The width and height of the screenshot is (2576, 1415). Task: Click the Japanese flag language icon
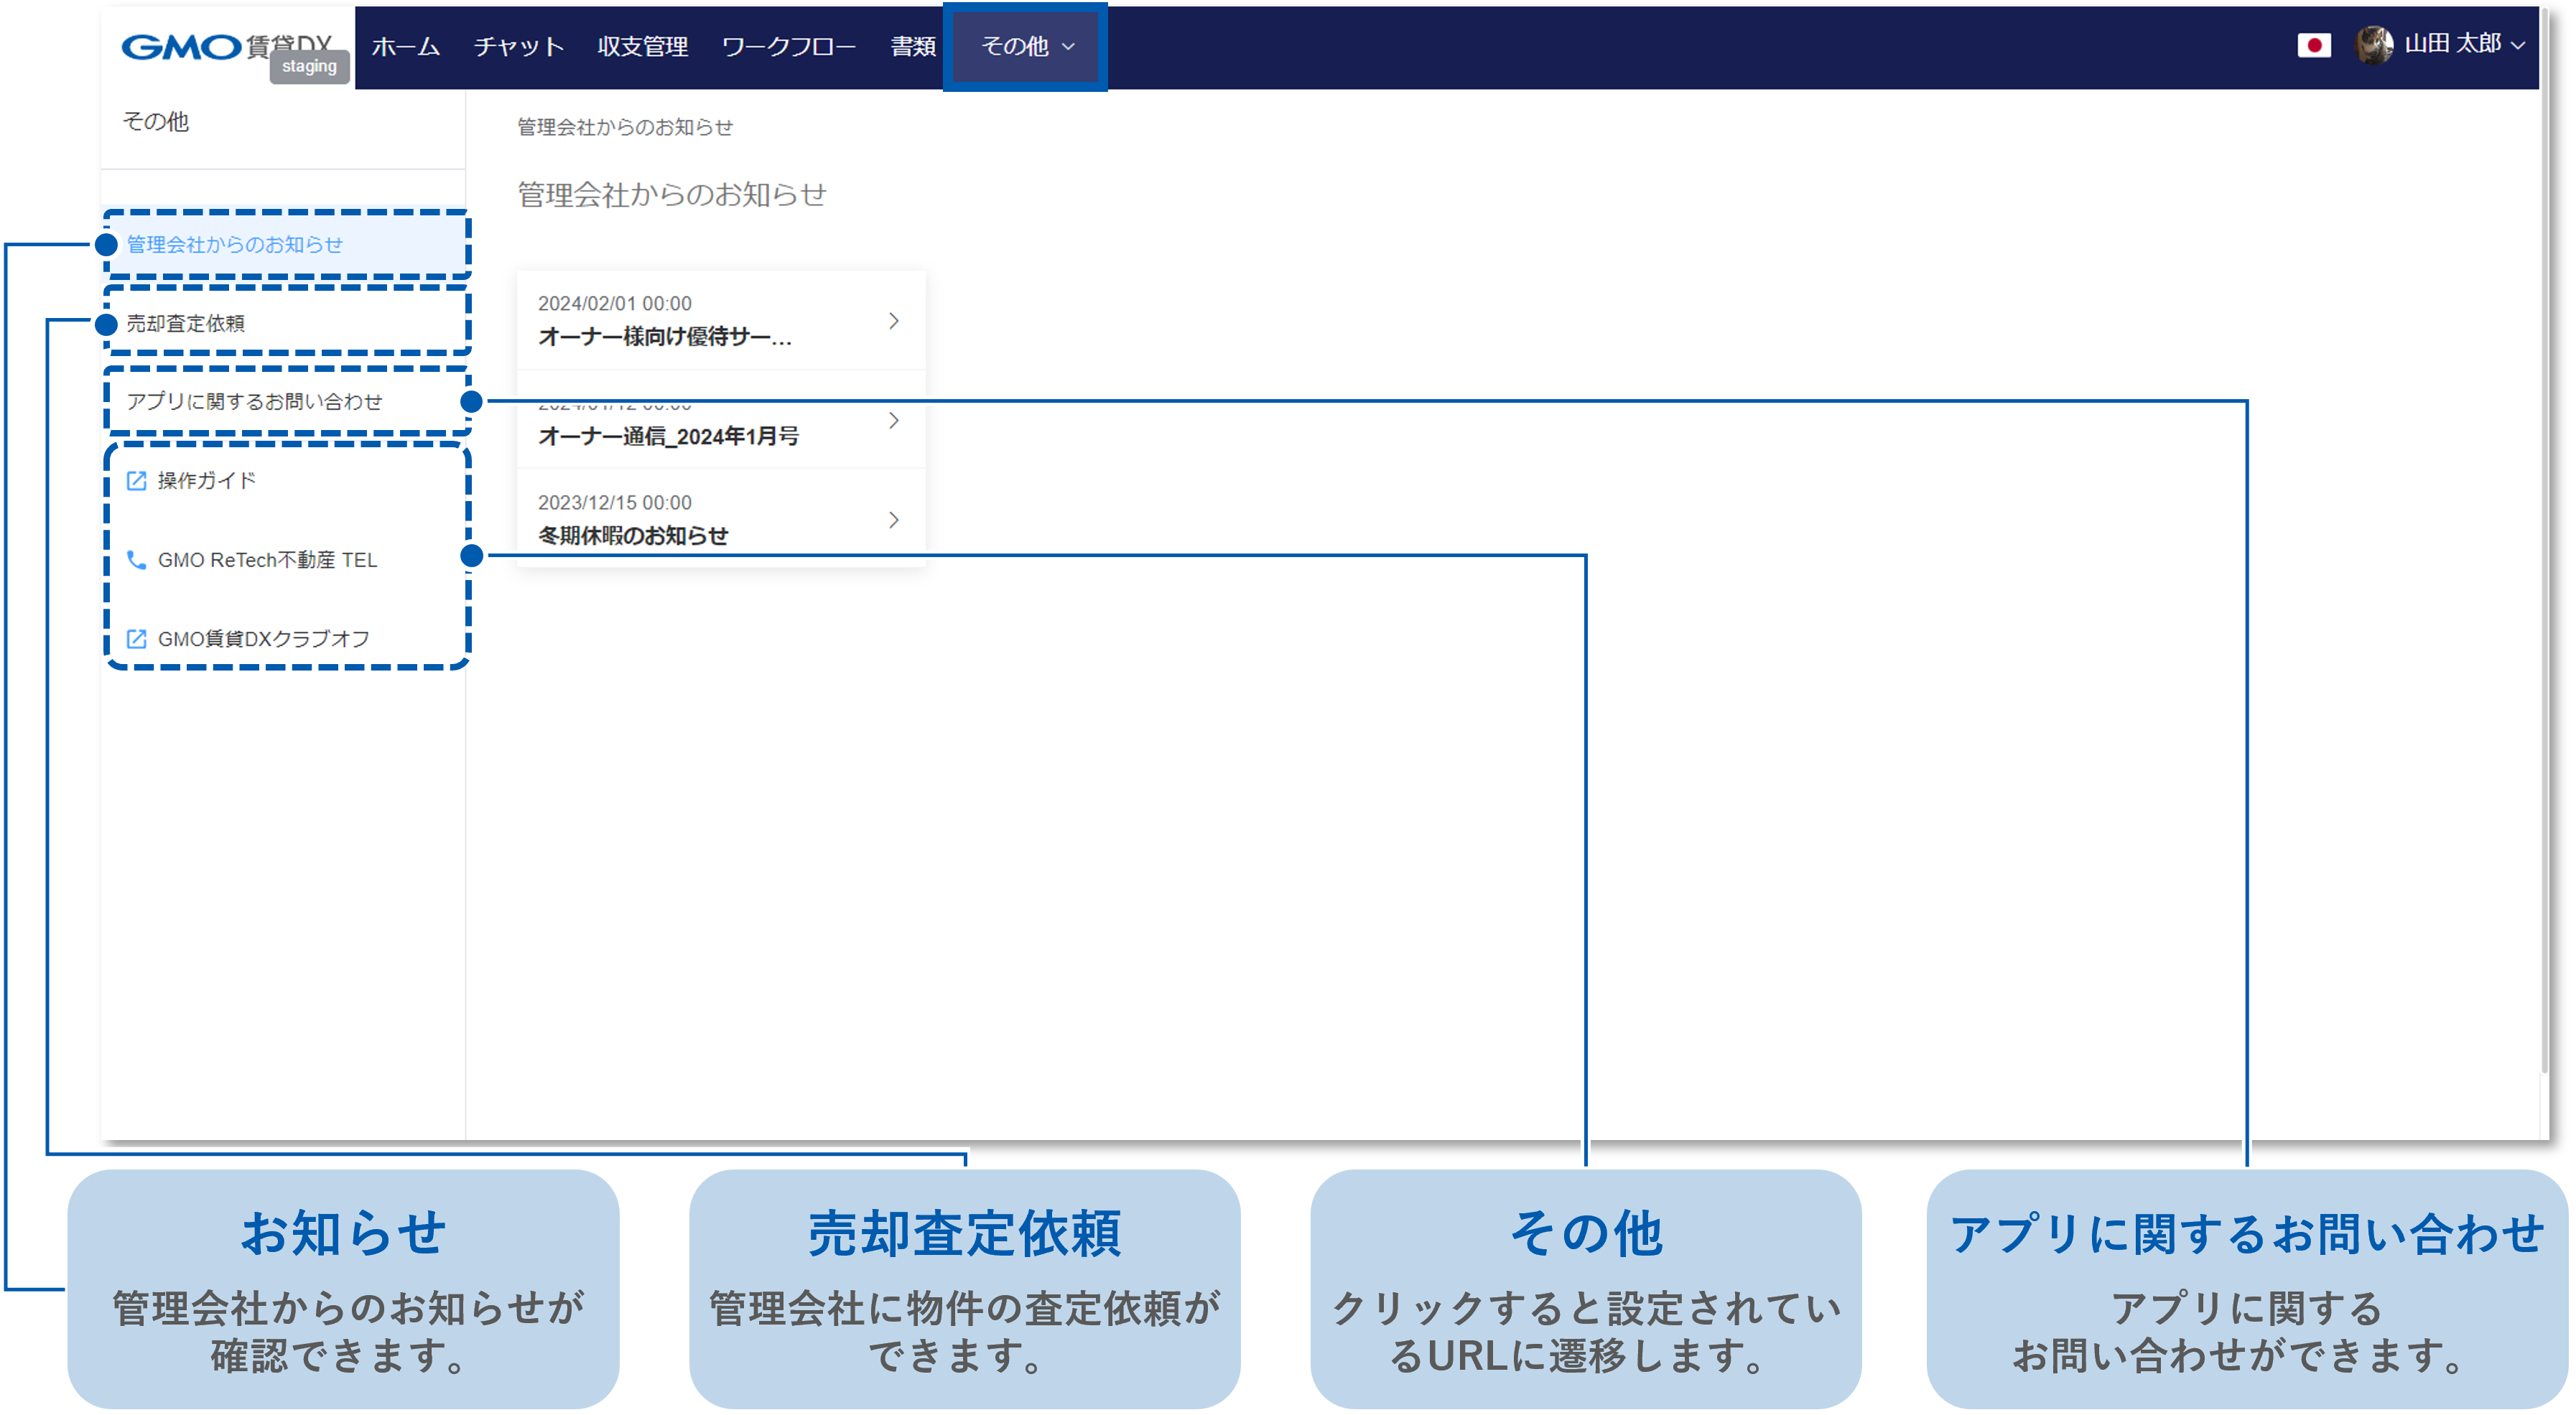2315,45
